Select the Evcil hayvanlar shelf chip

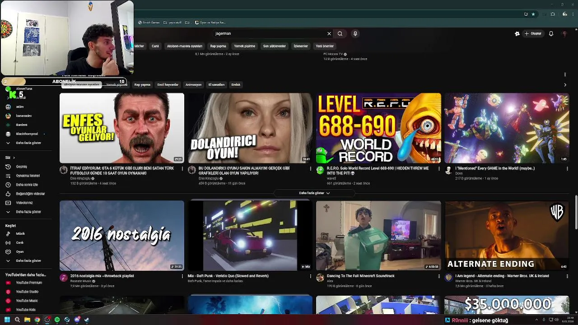168,84
